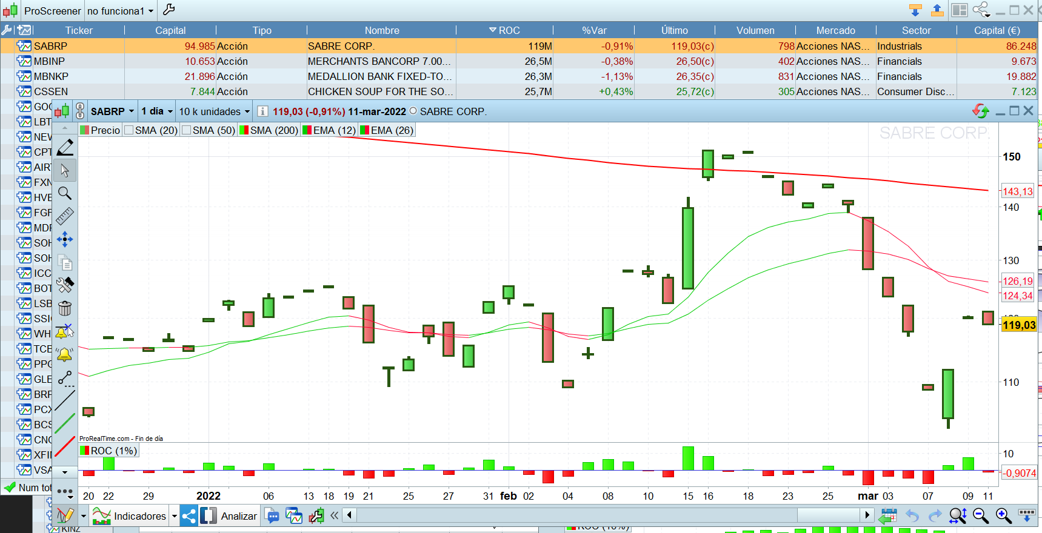This screenshot has height=533, width=1042.
Task: Click the scrollbar left arrow
Action: (x=349, y=515)
